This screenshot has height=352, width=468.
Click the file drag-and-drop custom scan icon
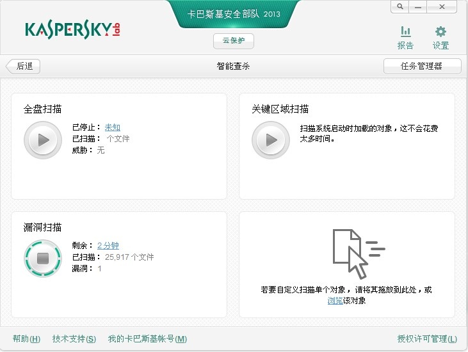(358, 254)
